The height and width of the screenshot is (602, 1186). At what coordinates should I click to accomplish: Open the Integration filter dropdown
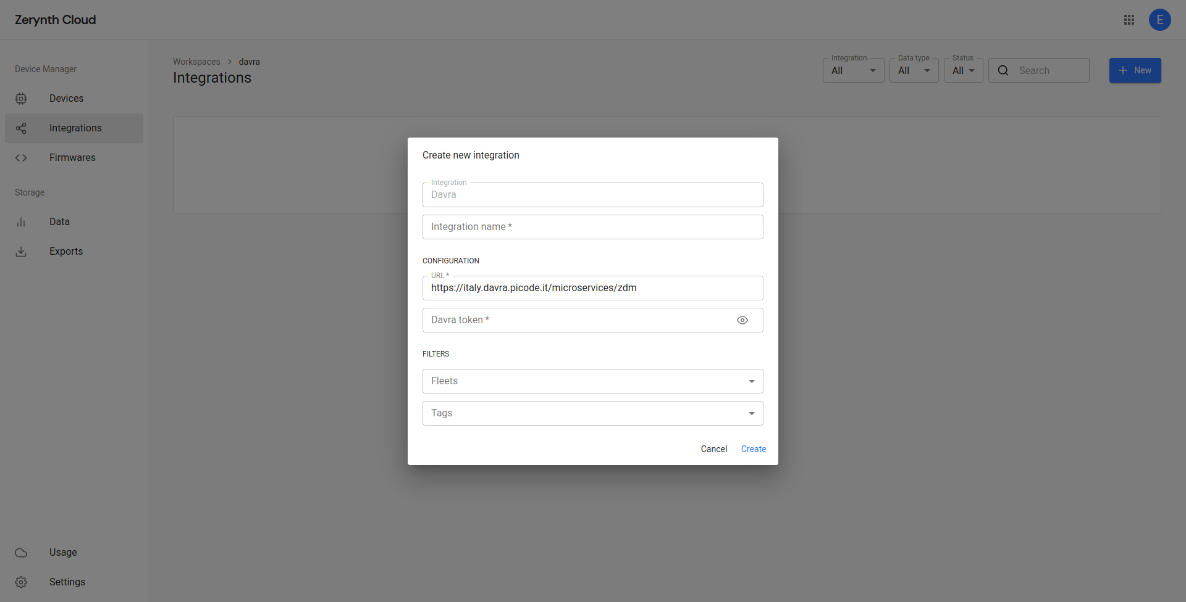pyautogui.click(x=854, y=70)
